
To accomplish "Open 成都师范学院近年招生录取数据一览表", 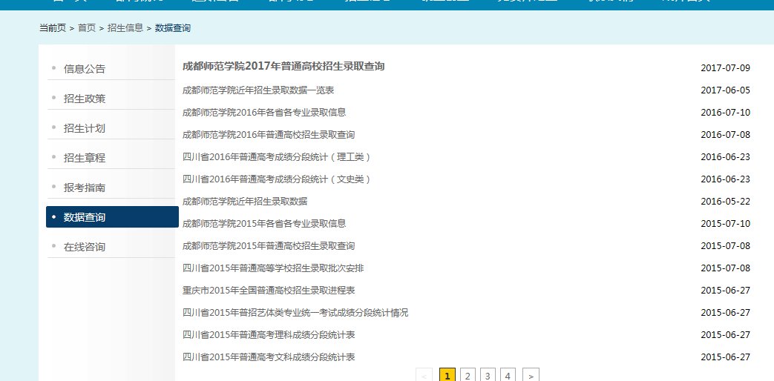I will click(x=258, y=90).
